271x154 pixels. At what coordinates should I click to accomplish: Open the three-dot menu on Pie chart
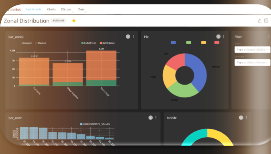224,36
